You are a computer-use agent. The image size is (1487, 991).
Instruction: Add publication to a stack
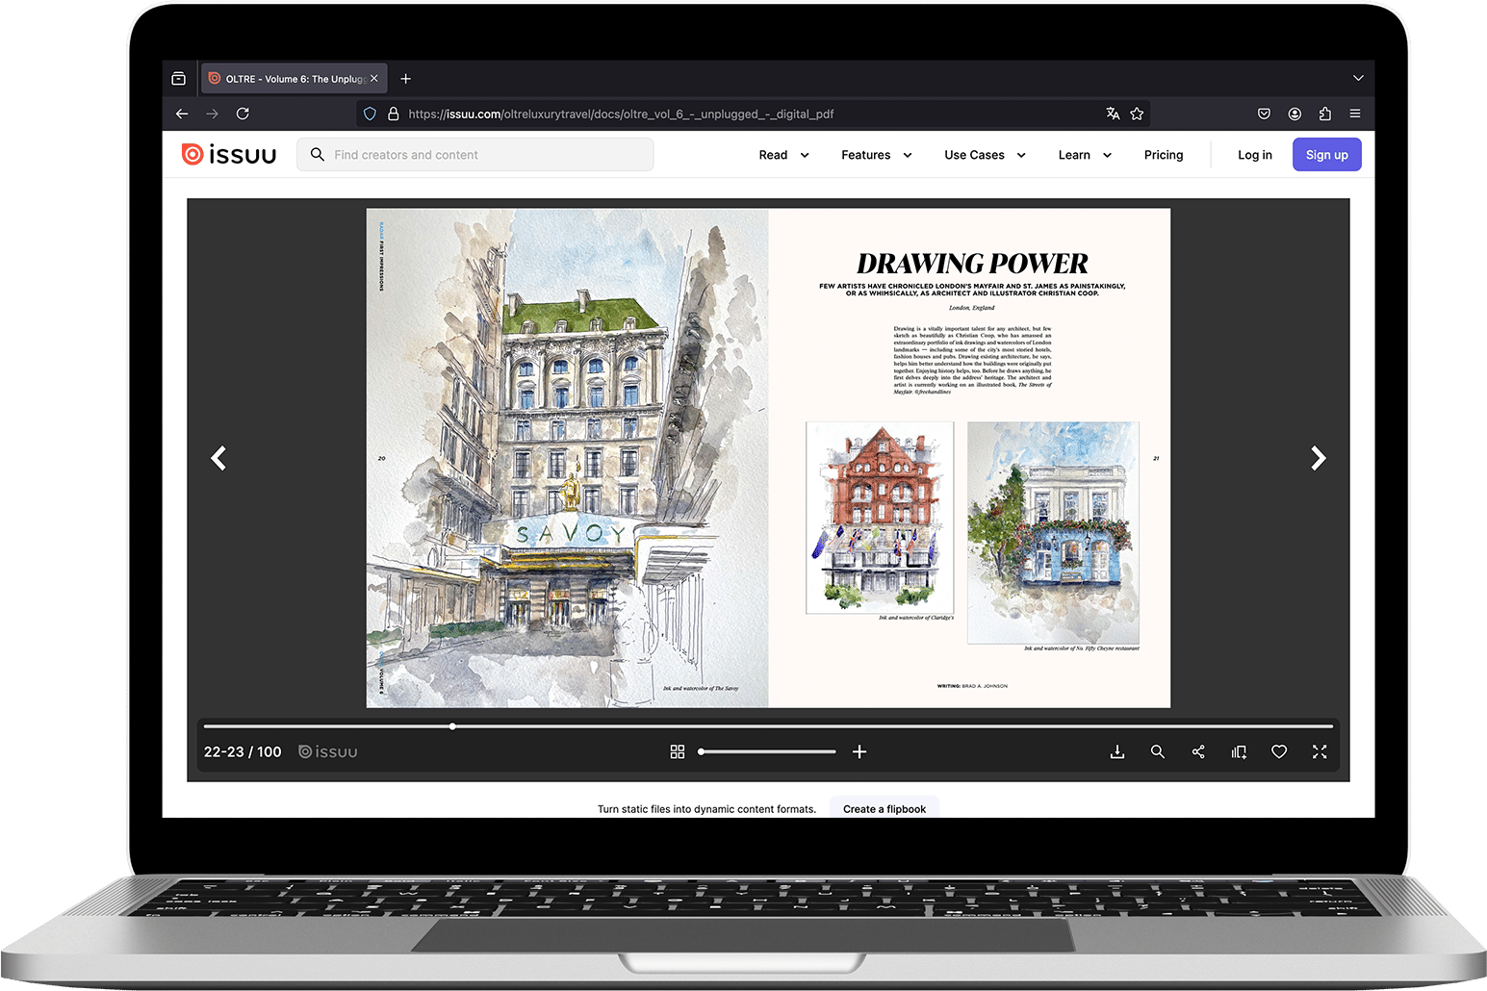[x=1239, y=751]
